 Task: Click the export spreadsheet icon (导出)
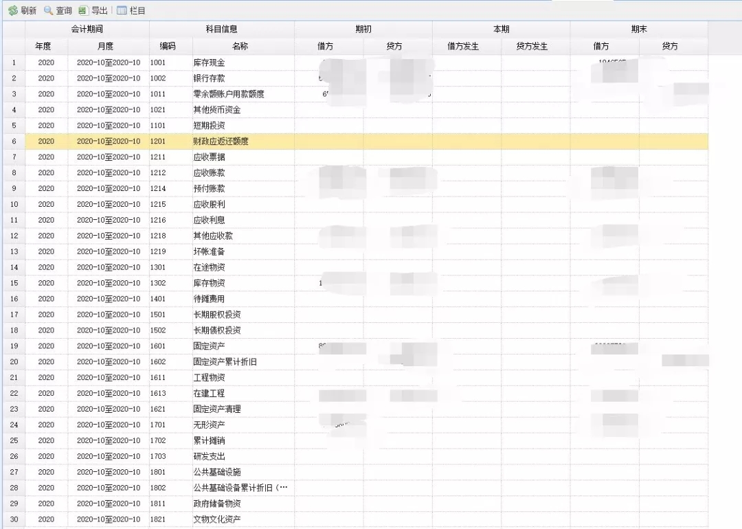click(x=83, y=10)
